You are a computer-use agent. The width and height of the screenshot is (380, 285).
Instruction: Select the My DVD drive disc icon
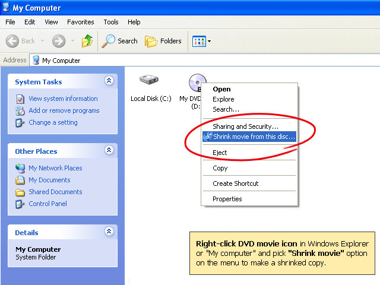[197, 83]
